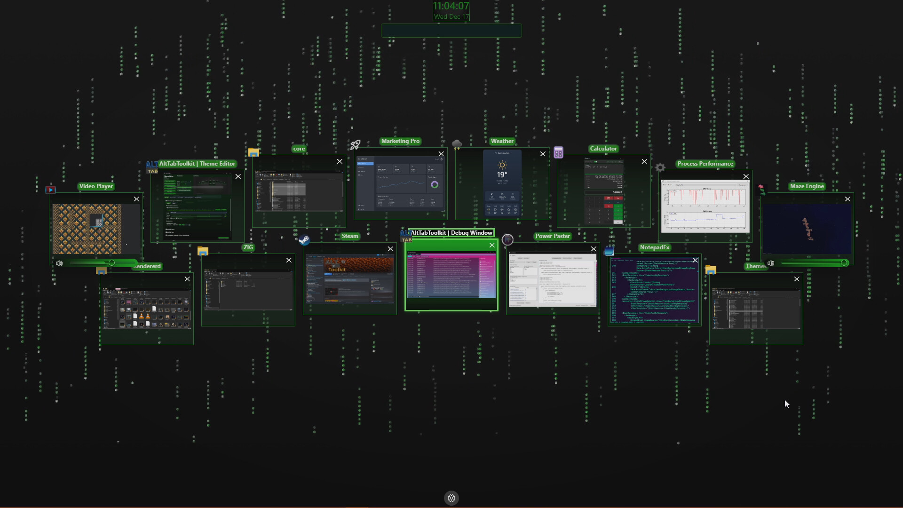Viewport: 903px width, 508px height.
Task: Click the rain cloud icon near Weather
Action: pos(457,144)
